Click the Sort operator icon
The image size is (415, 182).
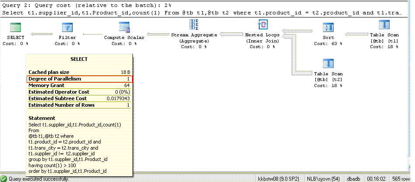328,28
